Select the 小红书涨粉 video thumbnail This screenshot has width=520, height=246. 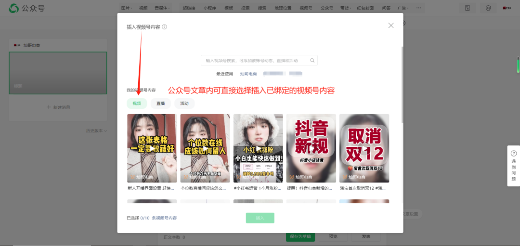click(258, 148)
